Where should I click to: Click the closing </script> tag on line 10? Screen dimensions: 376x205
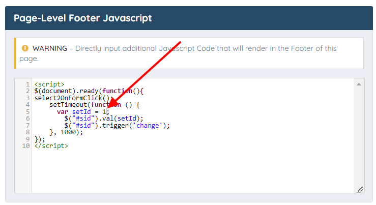pos(51,146)
